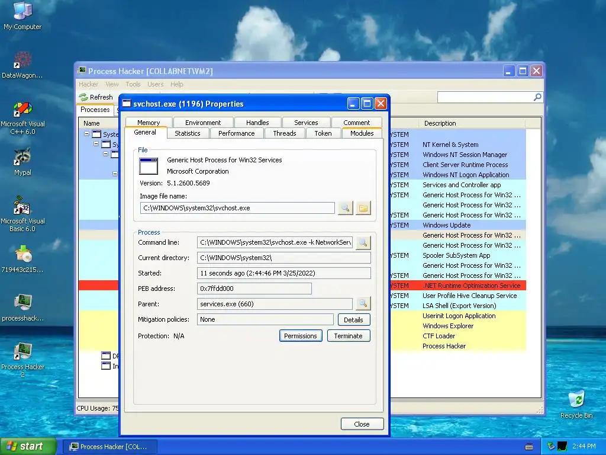Viewport: 606px width, 455px height.
Task: Click the magnifier beside Command line field
Action: point(363,242)
